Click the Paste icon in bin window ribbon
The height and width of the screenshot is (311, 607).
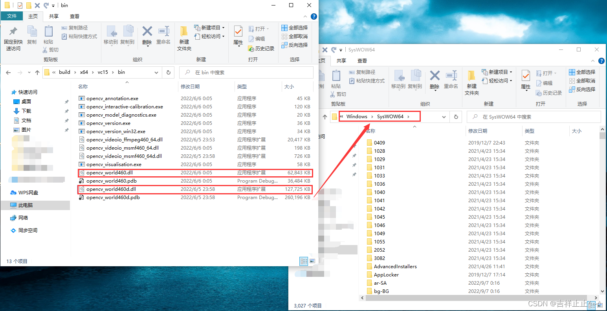click(x=48, y=35)
